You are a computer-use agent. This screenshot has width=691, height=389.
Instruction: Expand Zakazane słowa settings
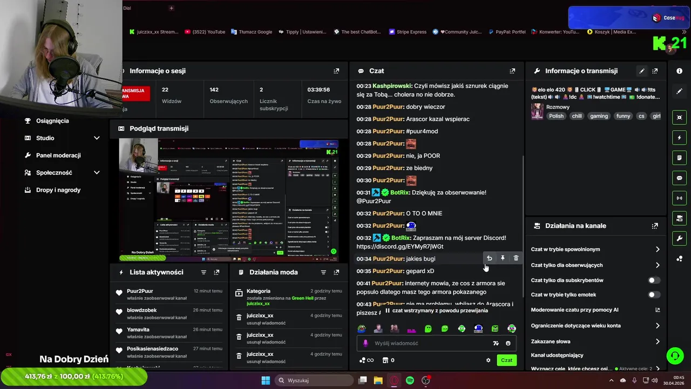pyautogui.click(x=658, y=341)
